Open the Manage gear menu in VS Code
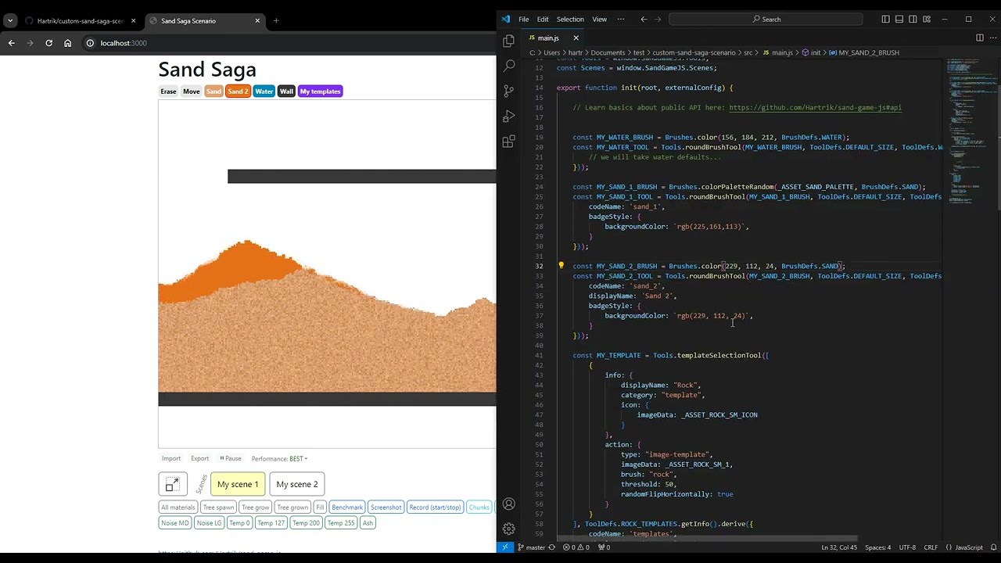Viewport: 1001px width, 563px height. point(509,529)
